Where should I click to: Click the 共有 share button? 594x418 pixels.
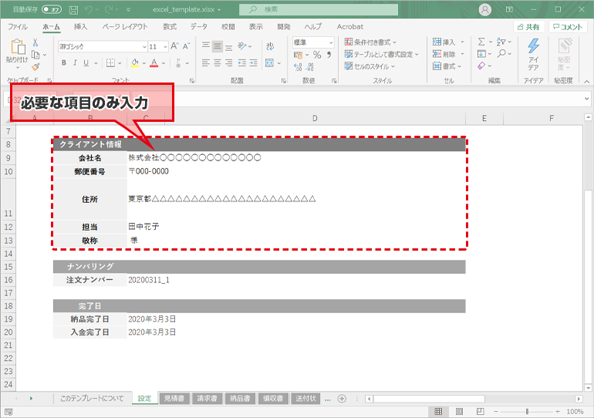click(x=528, y=27)
